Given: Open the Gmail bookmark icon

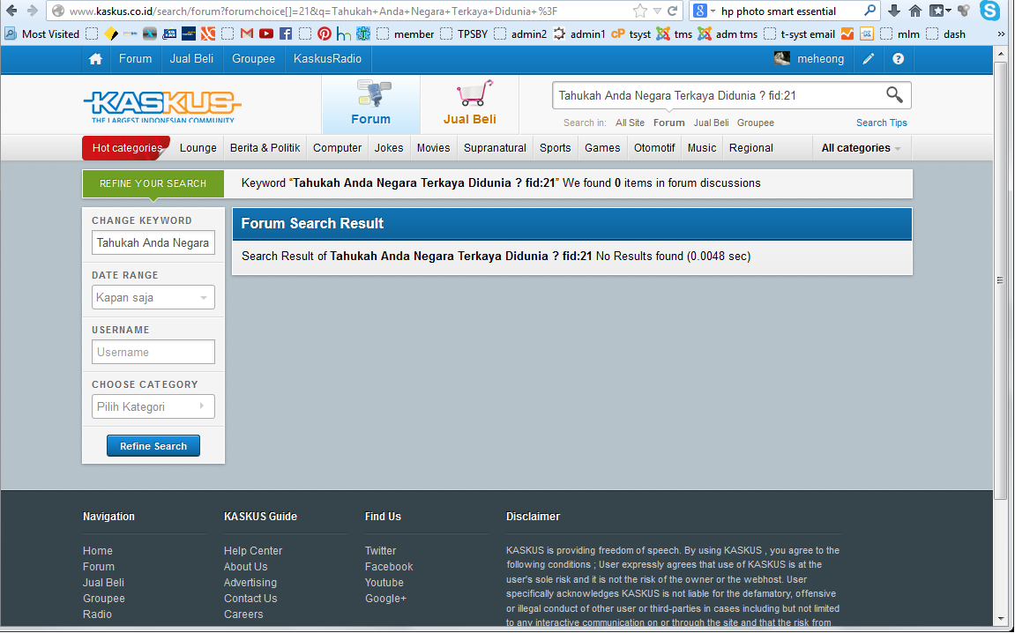Looking at the screenshot, I should pos(247,34).
